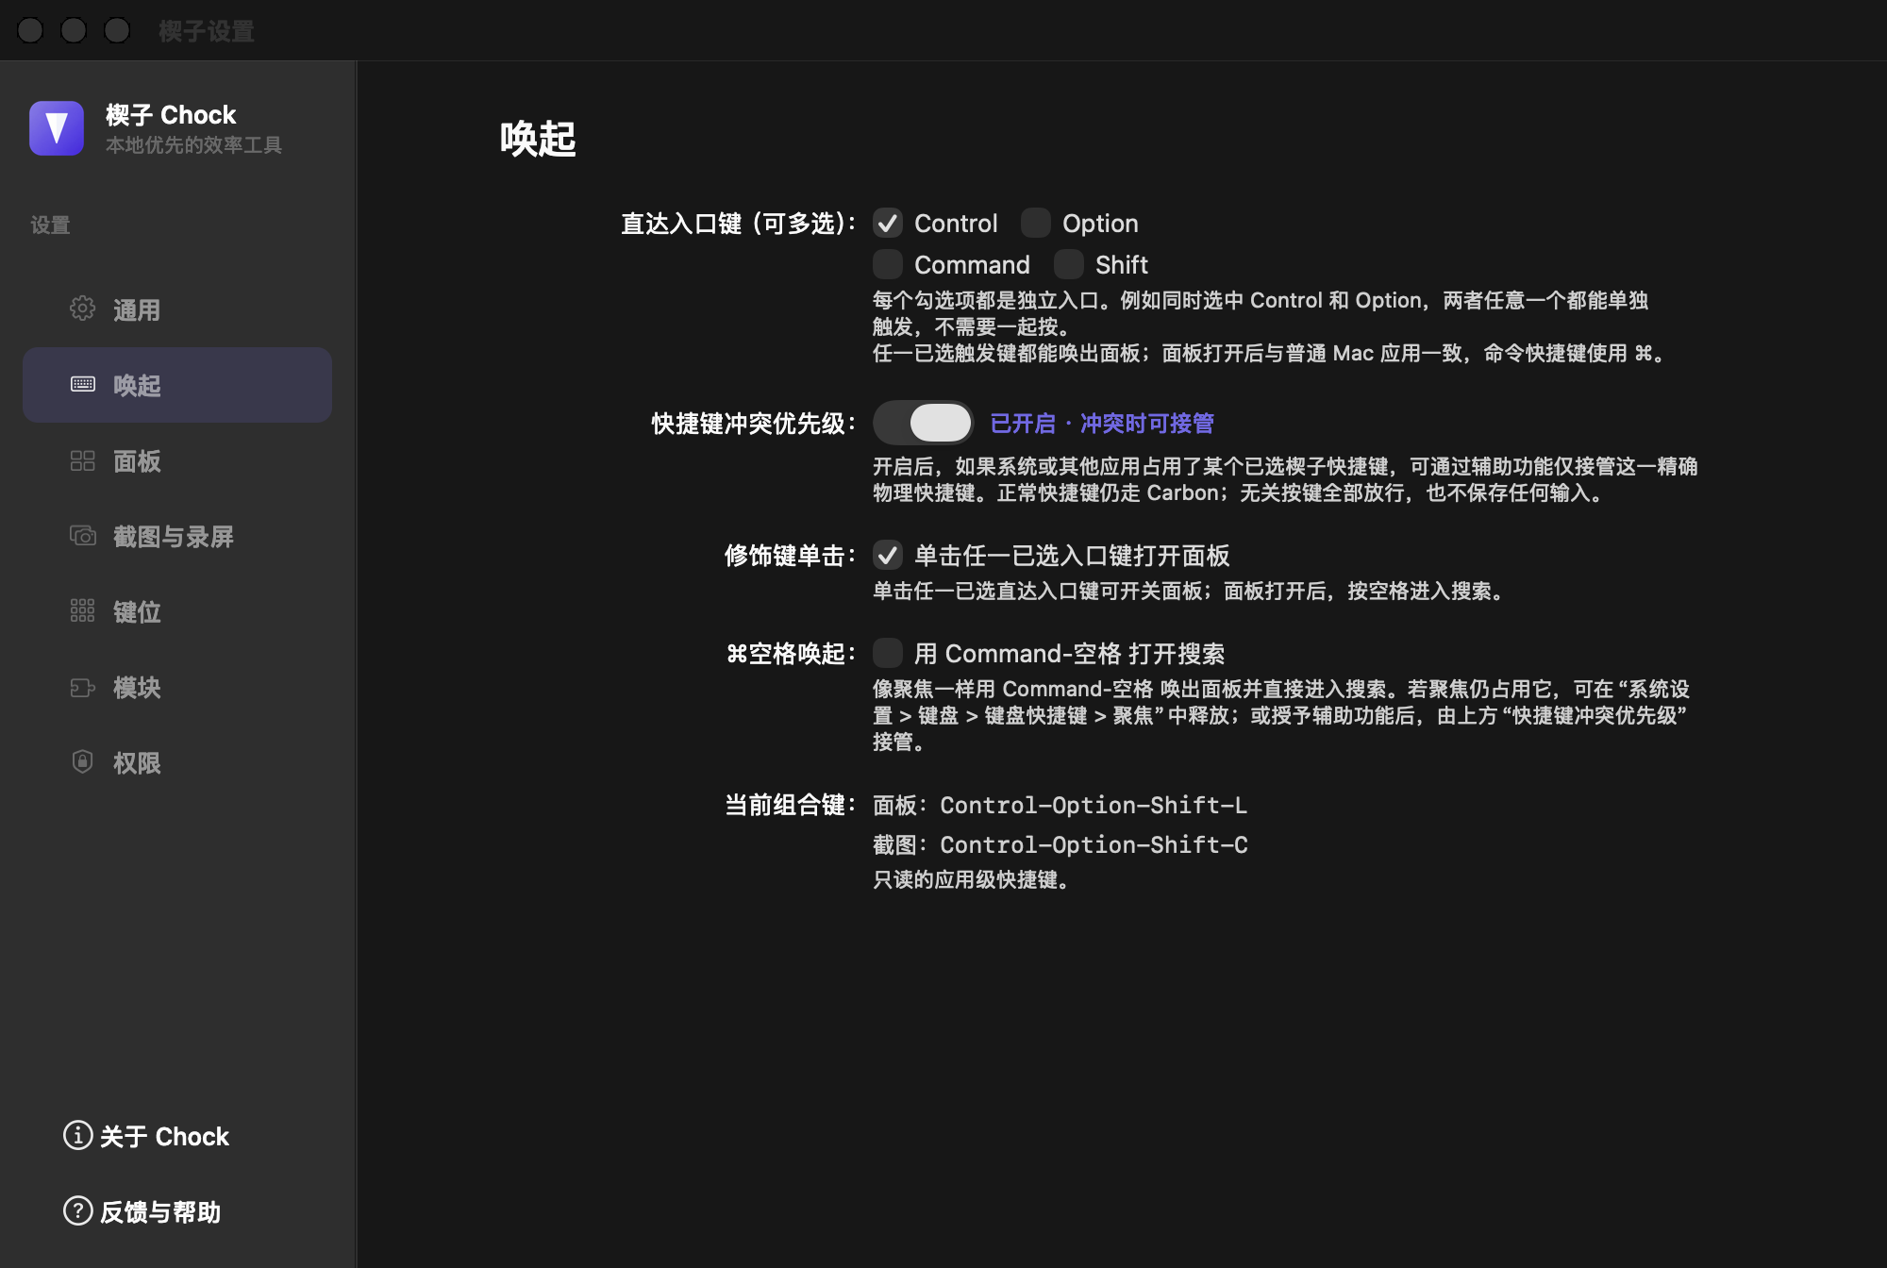1887x1268 pixels.
Task: Close the 楔子设置 window
Action: 30,30
